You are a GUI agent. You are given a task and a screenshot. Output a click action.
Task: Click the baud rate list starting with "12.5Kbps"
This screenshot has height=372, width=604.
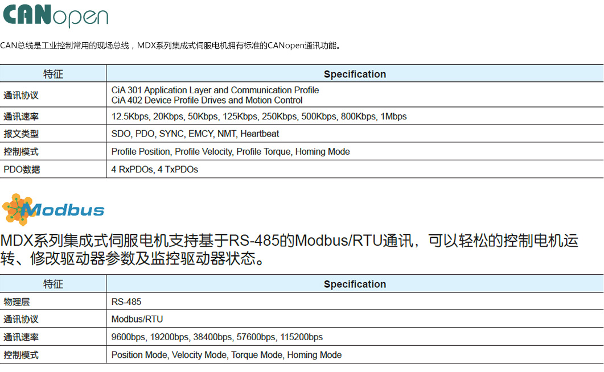pos(259,116)
